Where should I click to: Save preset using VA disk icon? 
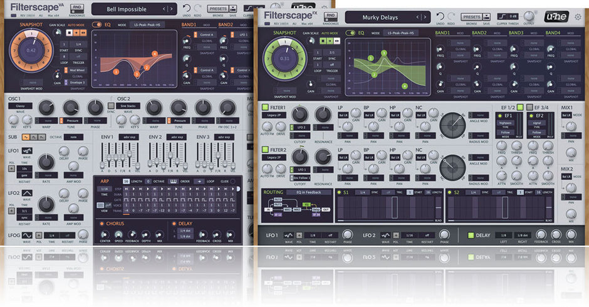tap(233, 9)
